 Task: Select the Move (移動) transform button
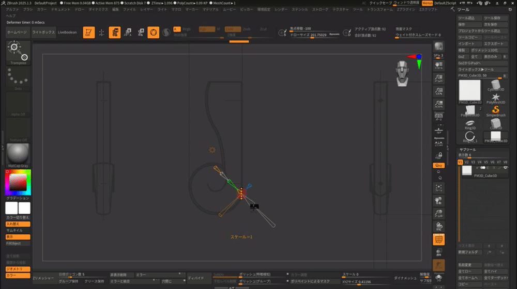click(115, 33)
